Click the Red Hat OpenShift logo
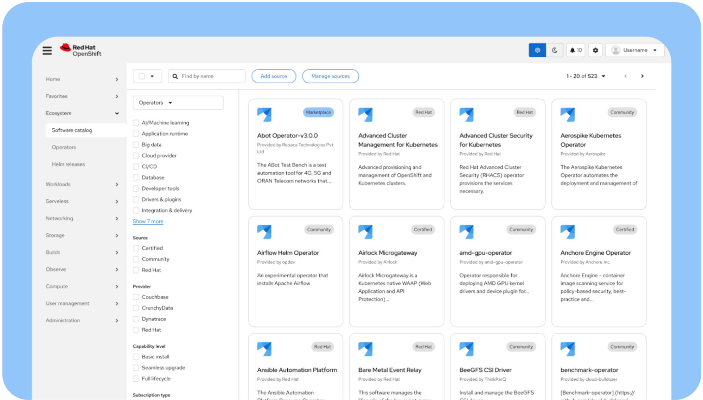The width and height of the screenshot is (703, 400). 81,50
